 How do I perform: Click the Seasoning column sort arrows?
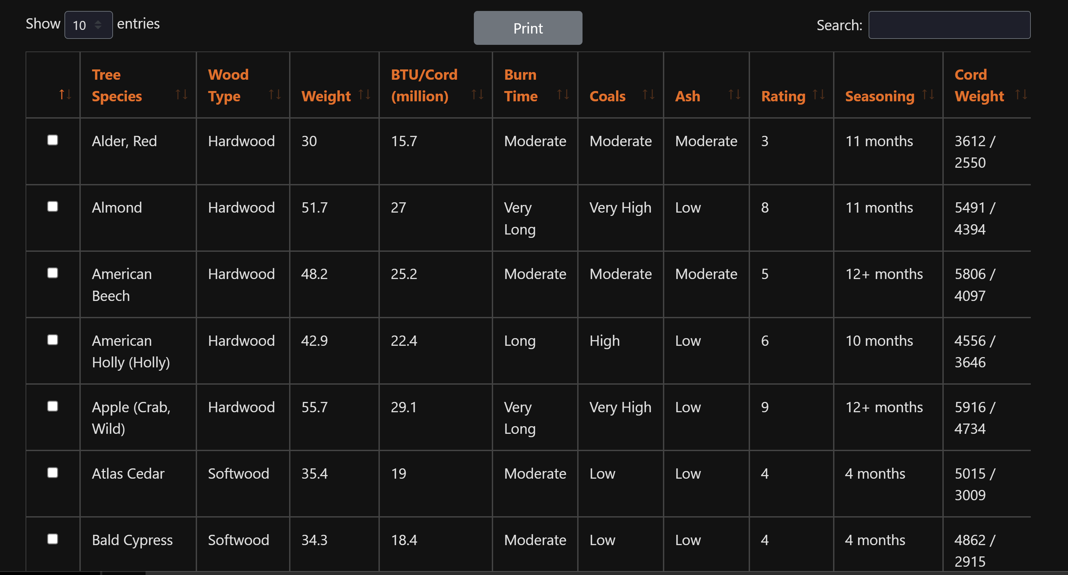[928, 95]
